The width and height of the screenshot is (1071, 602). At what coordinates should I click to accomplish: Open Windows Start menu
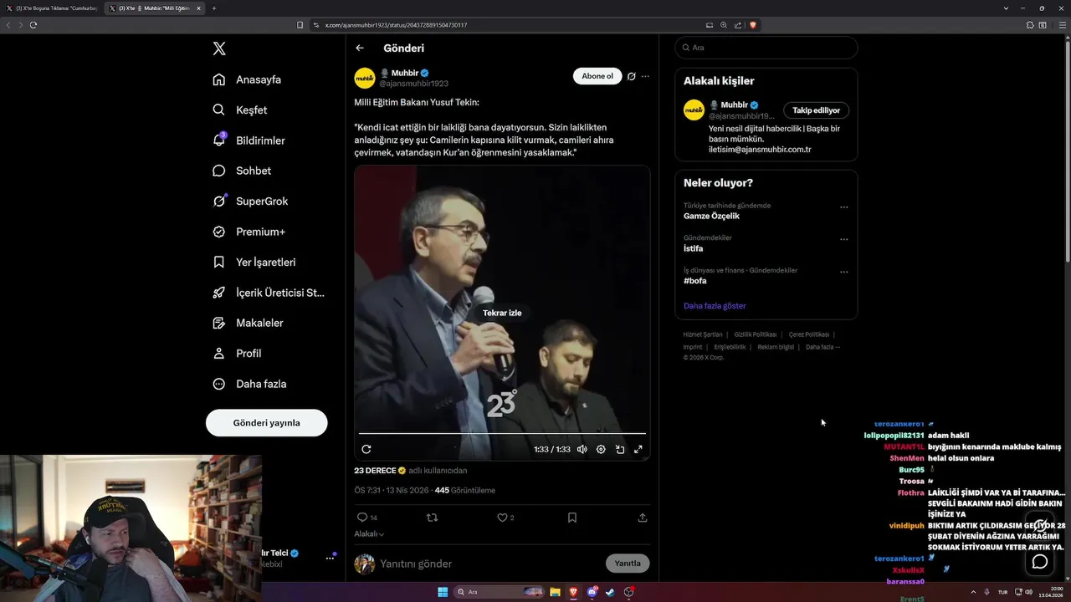click(x=443, y=592)
